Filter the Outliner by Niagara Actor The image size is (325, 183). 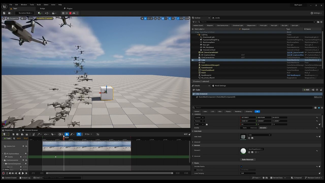(x=251, y=25)
